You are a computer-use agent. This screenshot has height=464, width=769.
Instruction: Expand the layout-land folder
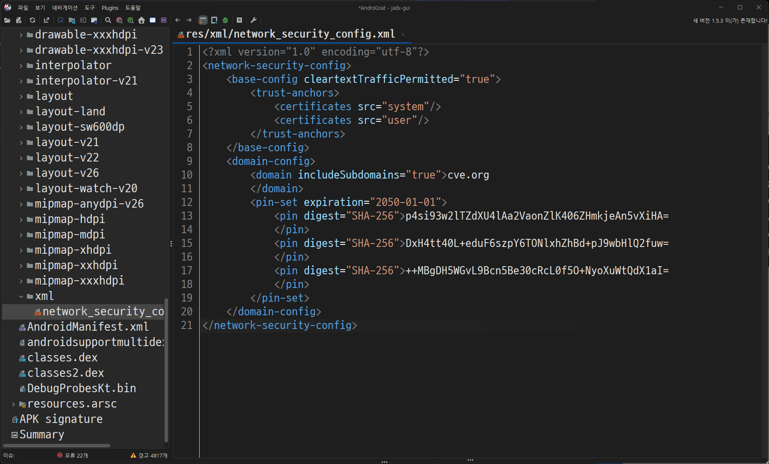click(21, 112)
